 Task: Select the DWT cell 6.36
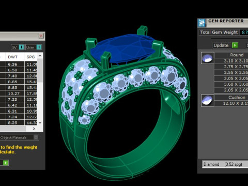tap(15, 64)
